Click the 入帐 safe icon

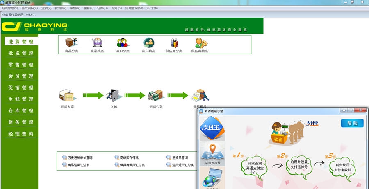click(114, 95)
